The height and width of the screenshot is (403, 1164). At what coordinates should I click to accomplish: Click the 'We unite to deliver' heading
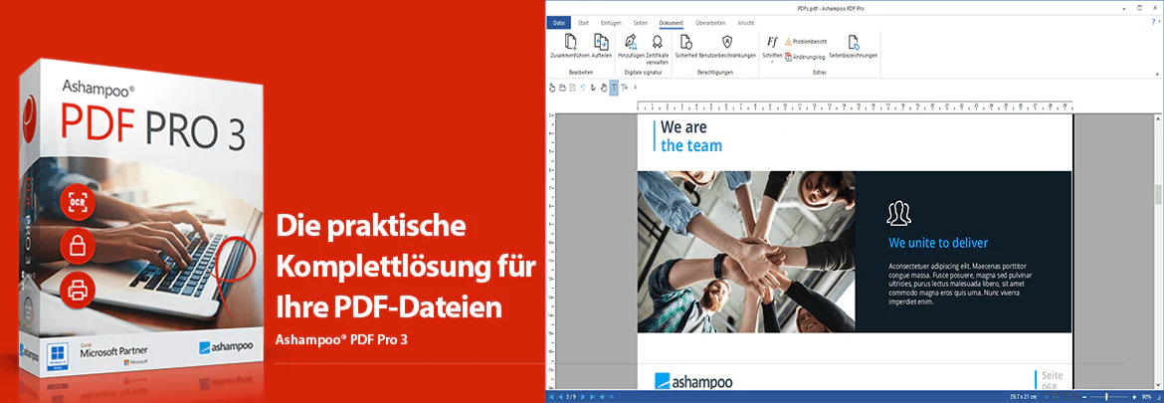938,243
